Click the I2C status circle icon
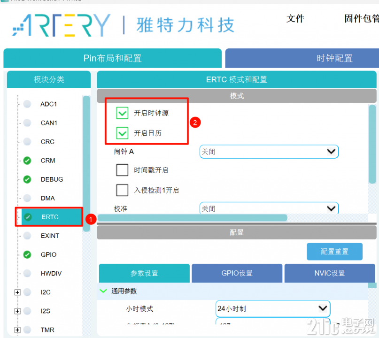Image resolution: width=379 pixels, height=338 pixels. coord(27,292)
